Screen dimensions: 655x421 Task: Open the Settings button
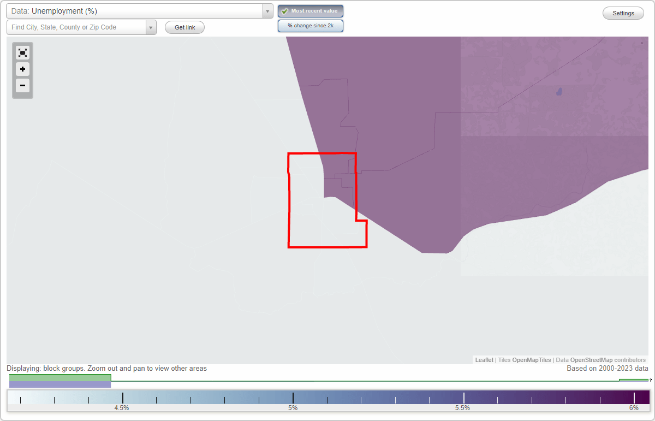[623, 14]
